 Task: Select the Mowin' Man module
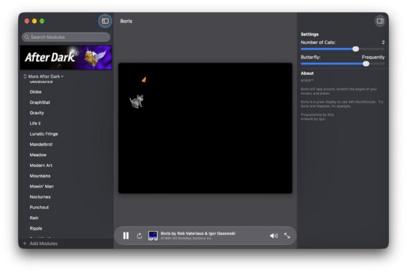click(41, 186)
